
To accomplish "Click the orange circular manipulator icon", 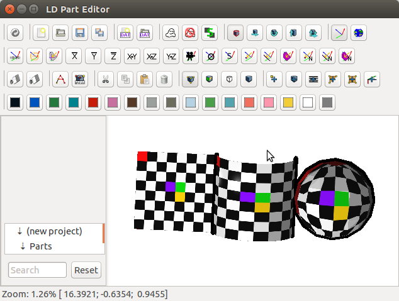I will coord(35,56).
